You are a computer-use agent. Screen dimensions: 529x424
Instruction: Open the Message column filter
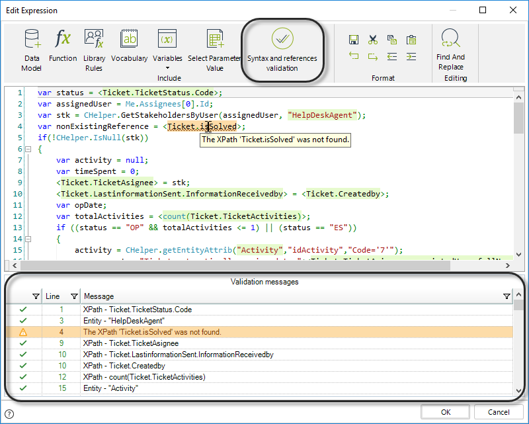(x=507, y=296)
